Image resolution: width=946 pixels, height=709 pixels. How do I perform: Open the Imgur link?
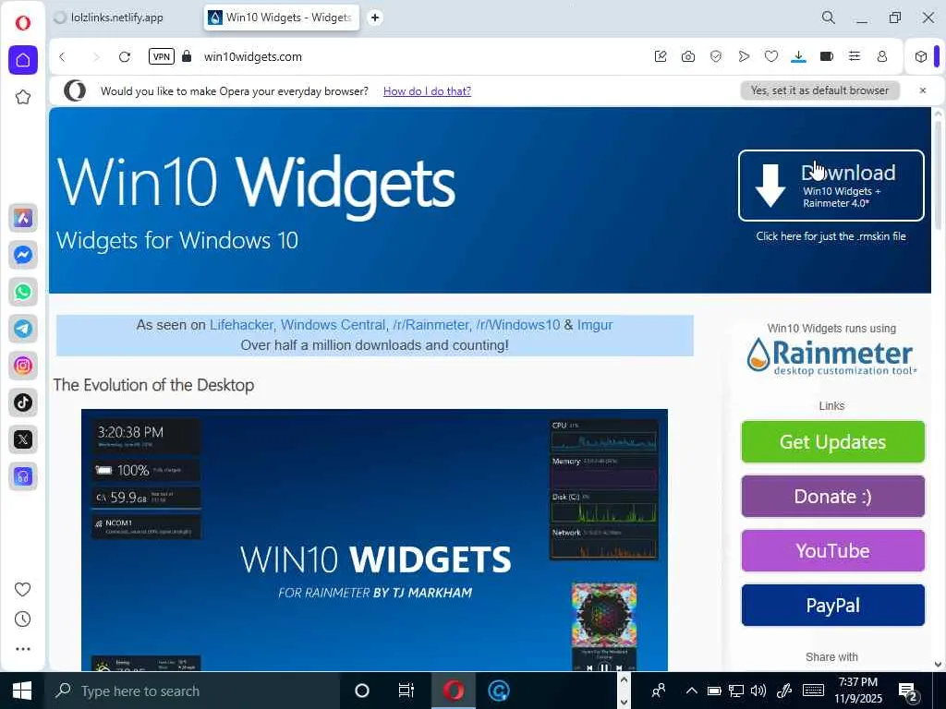(595, 325)
